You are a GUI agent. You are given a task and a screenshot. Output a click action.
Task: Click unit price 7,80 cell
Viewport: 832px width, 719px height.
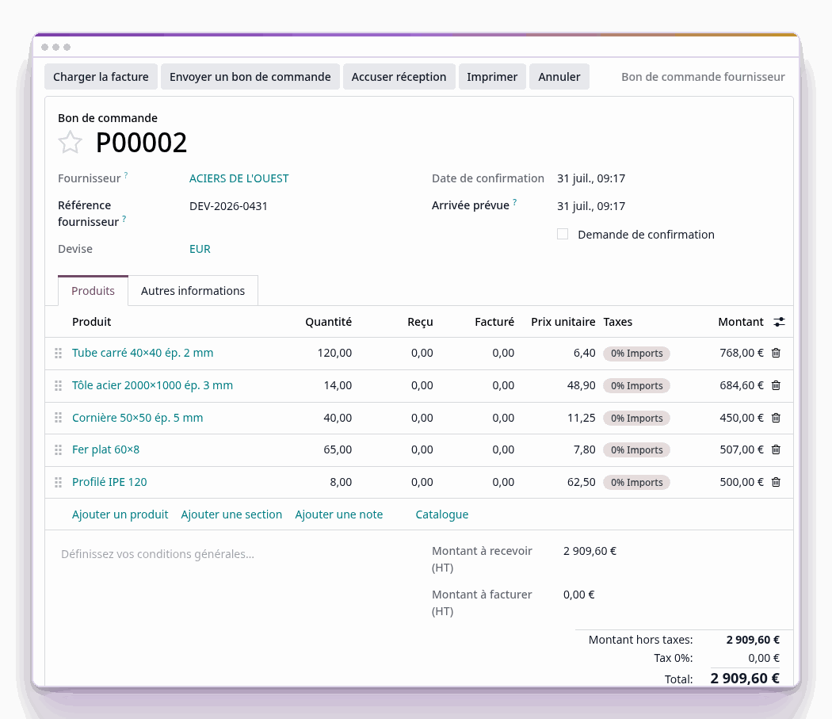[x=584, y=449]
